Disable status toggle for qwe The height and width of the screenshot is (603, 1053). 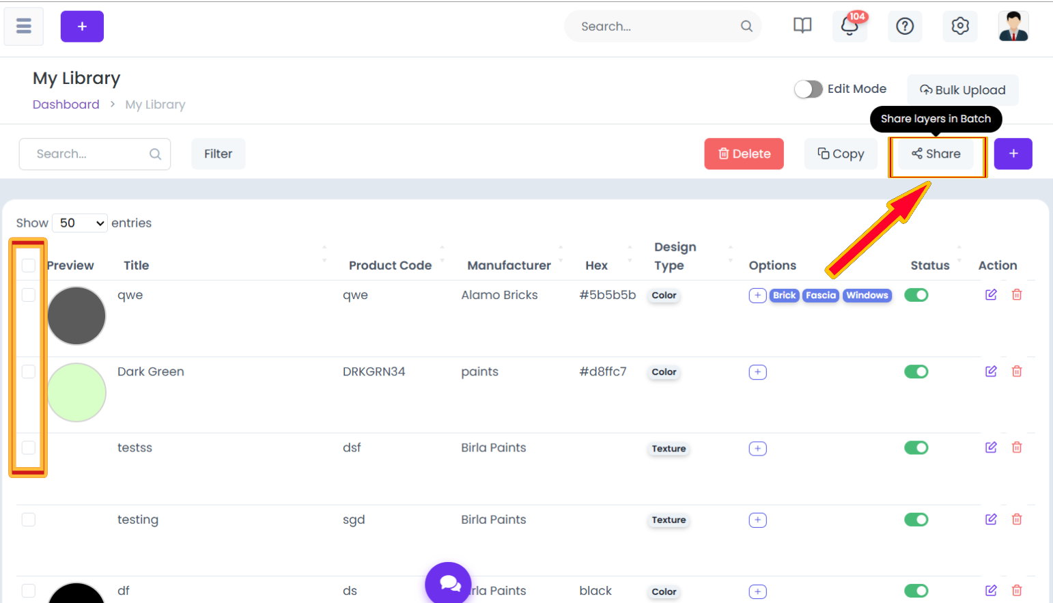coord(916,295)
